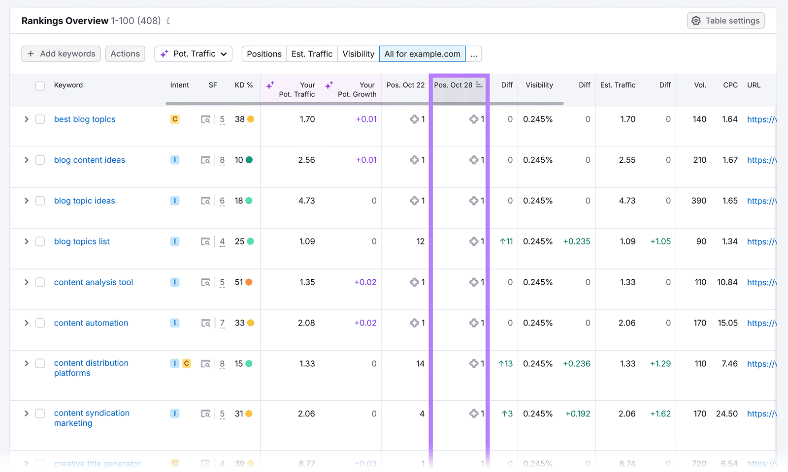
Task: Click the Informational intent badge for 'blog content ideas'
Action: 174,160
